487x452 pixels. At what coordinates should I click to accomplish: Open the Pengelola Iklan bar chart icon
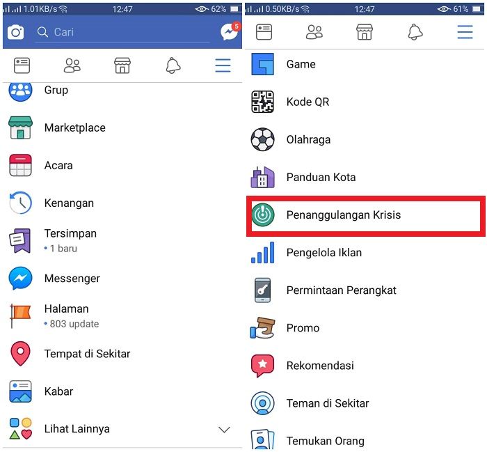click(x=262, y=252)
